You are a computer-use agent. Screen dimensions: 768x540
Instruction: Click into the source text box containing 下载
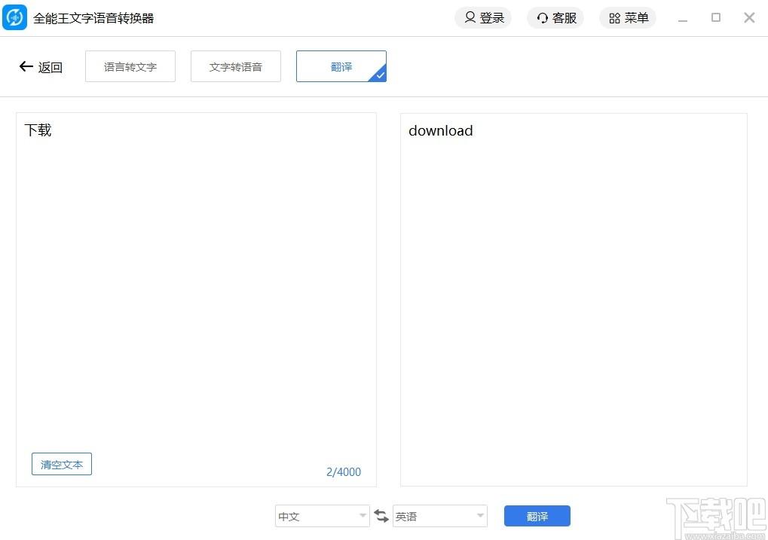click(197, 300)
